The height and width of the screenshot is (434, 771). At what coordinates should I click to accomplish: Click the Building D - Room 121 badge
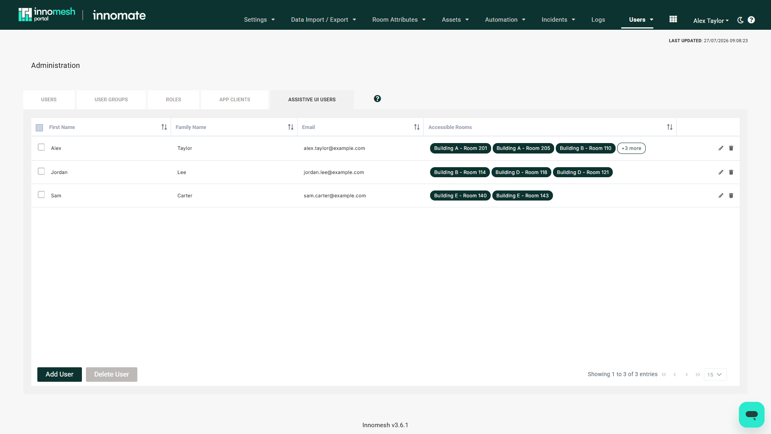click(x=583, y=172)
